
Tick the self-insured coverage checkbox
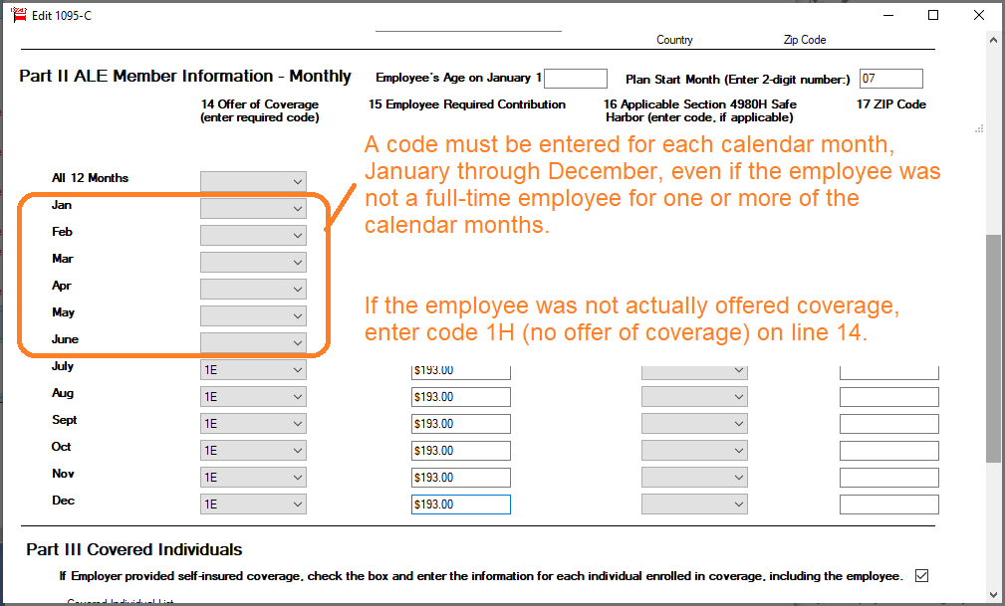pyautogui.click(x=921, y=575)
